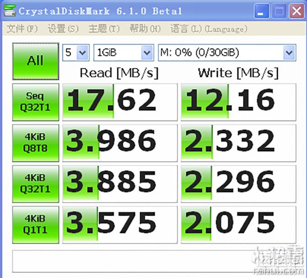
Task: Open the 帮助(H) menu
Action: [145, 29]
